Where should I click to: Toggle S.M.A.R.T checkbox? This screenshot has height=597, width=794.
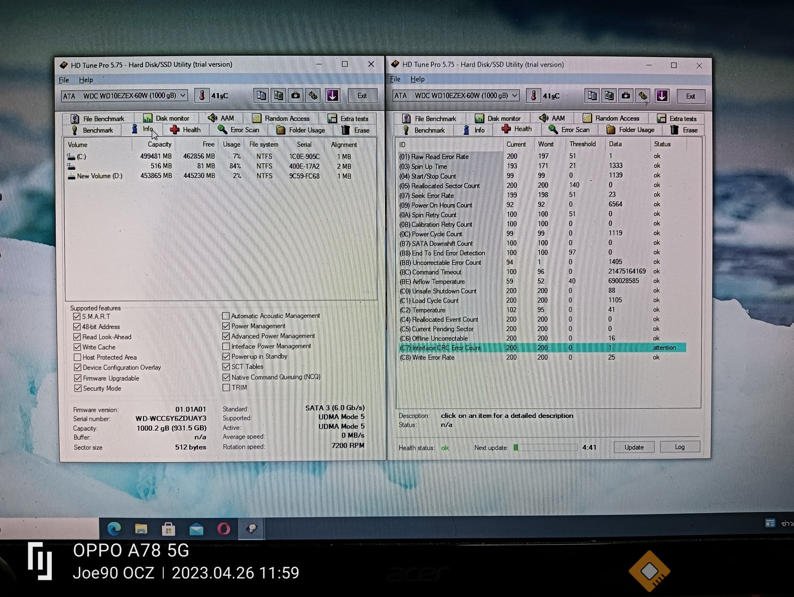click(77, 316)
